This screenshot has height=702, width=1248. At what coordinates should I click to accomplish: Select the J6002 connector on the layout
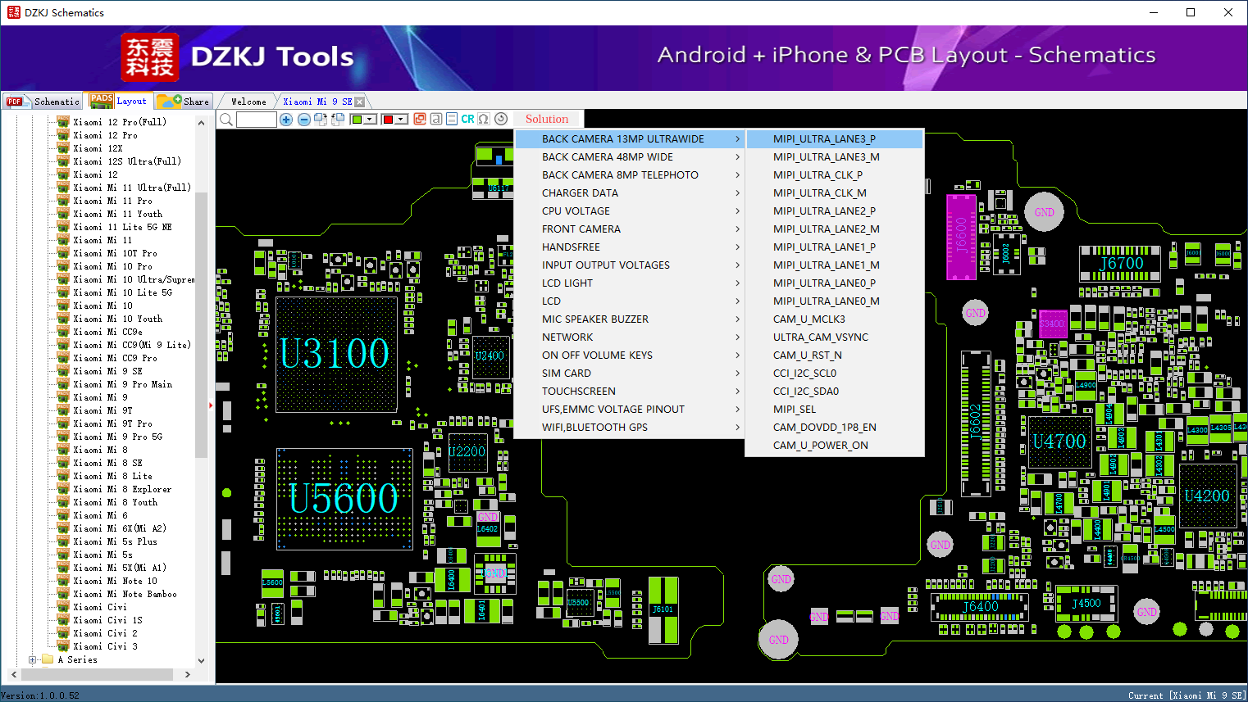(1006, 253)
